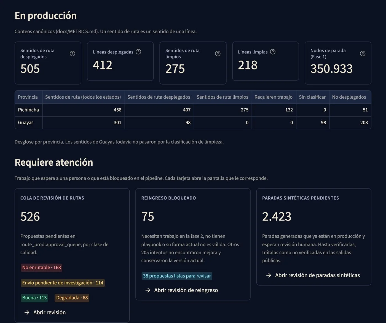
Task: Click the 2.423 pending synthetic stops count
Action: (277, 216)
